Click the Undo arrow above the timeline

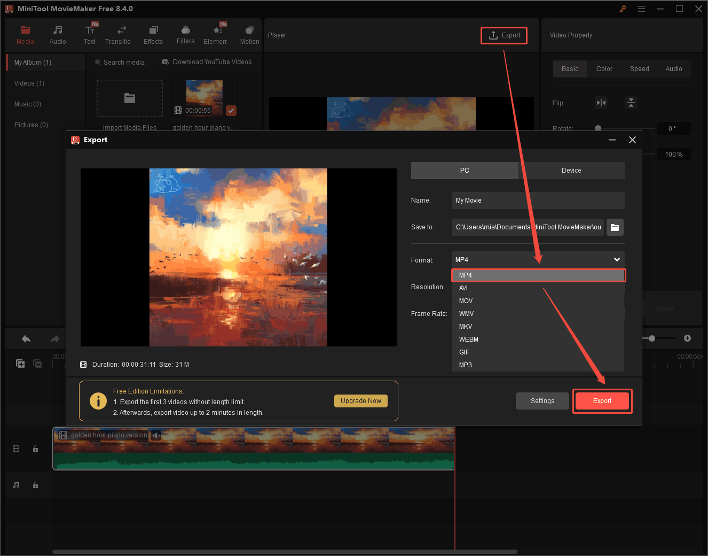26,338
